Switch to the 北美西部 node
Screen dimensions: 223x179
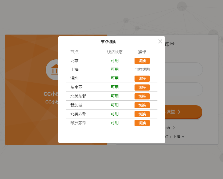coord(142,114)
